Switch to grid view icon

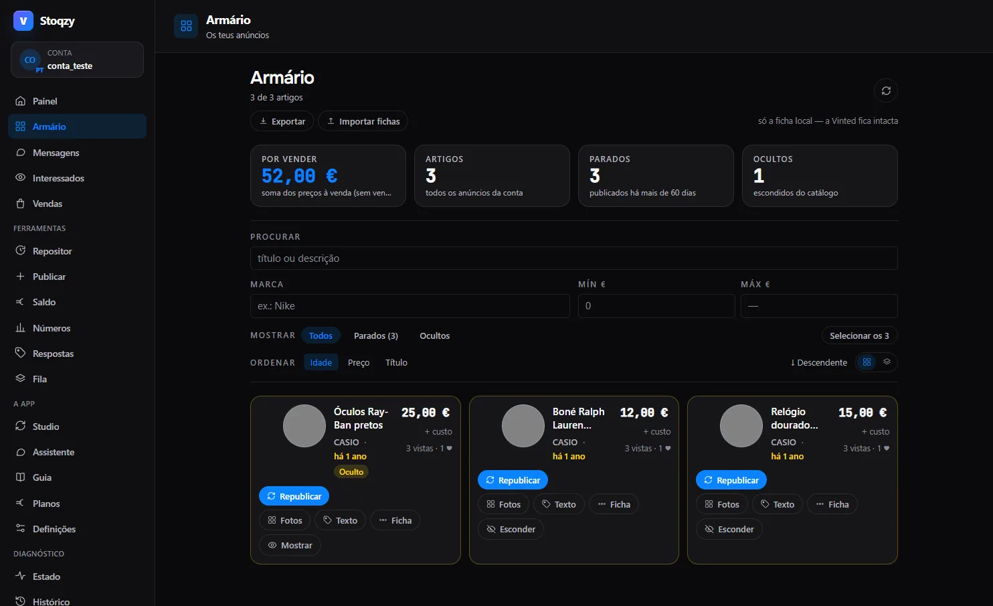pos(867,362)
